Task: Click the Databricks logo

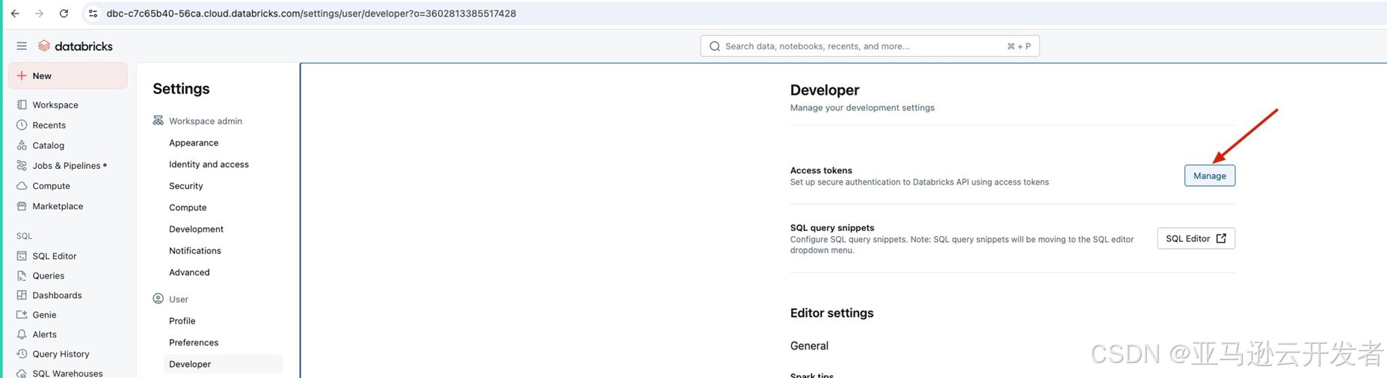Action: (x=76, y=46)
